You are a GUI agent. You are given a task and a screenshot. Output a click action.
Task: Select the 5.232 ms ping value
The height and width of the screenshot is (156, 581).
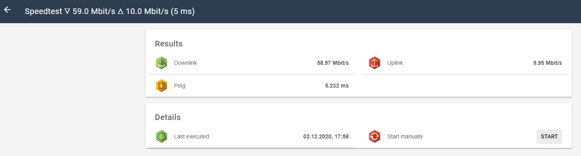[x=337, y=86]
